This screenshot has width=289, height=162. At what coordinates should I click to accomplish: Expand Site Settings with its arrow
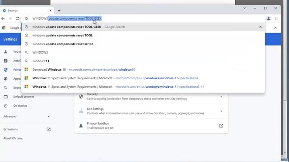click(x=221, y=111)
